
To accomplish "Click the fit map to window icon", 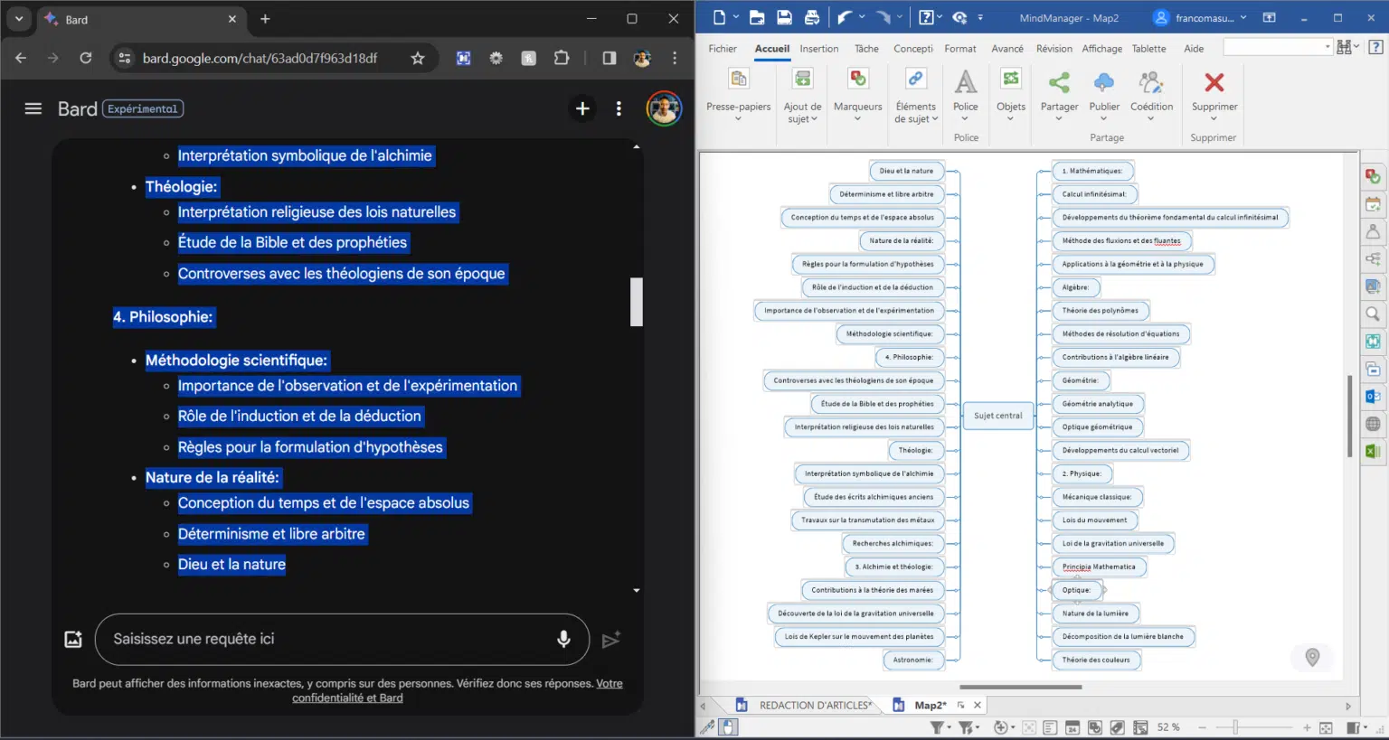I will pos(1326,727).
